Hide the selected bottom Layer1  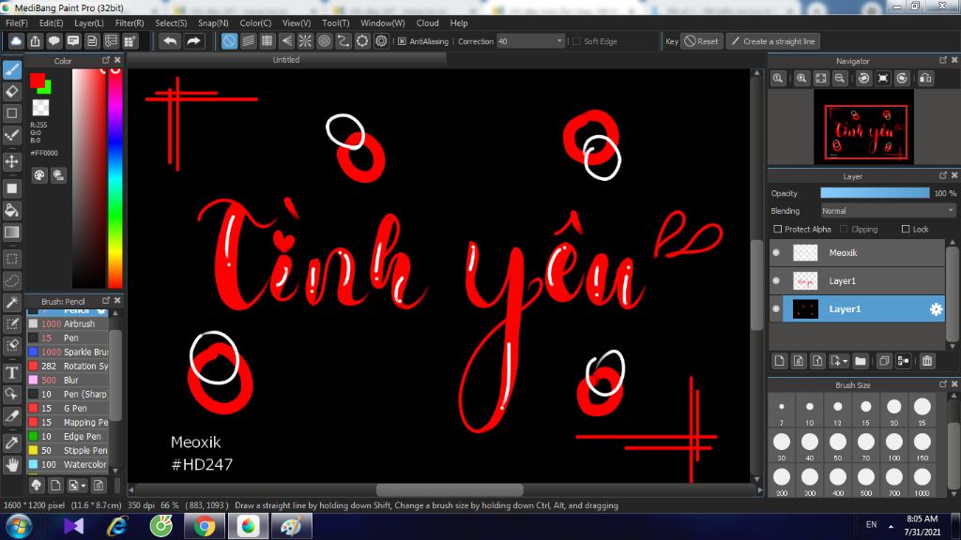[776, 309]
